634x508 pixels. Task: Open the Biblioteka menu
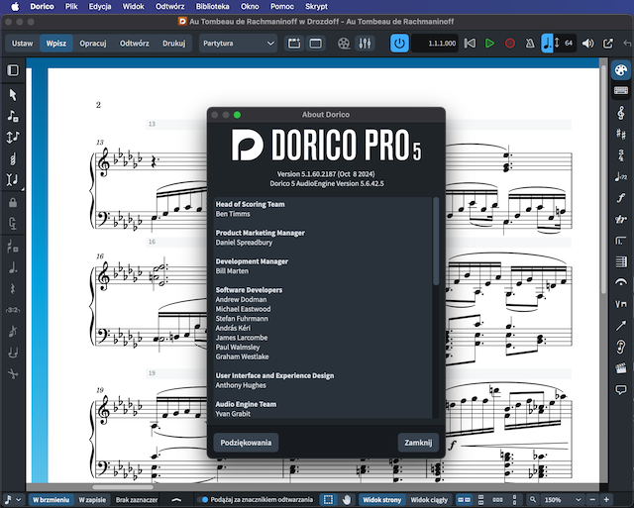(212, 7)
